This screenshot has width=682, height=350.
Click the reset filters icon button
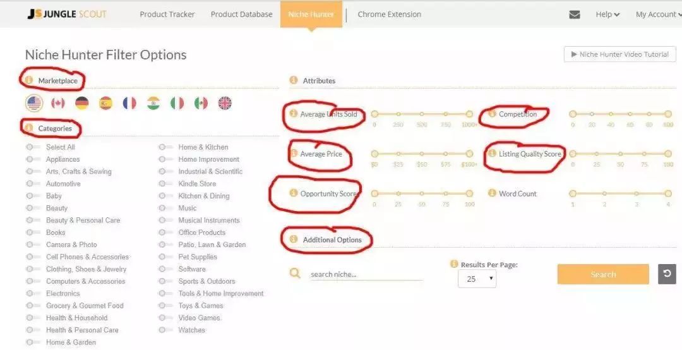pos(667,274)
